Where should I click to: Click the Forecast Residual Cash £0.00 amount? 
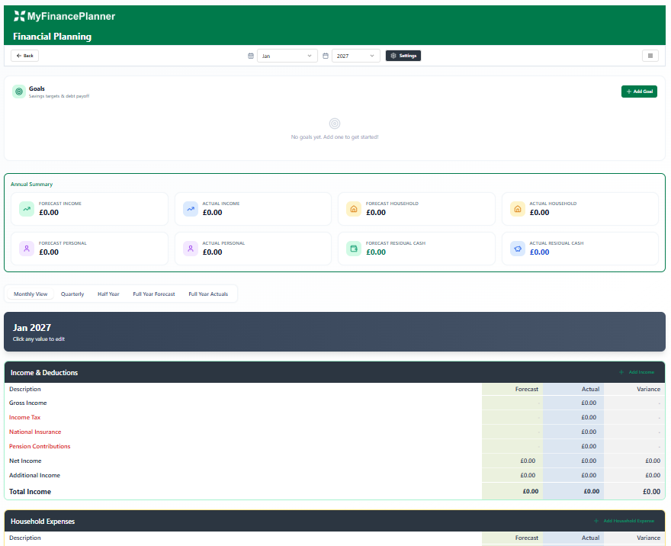click(x=376, y=252)
